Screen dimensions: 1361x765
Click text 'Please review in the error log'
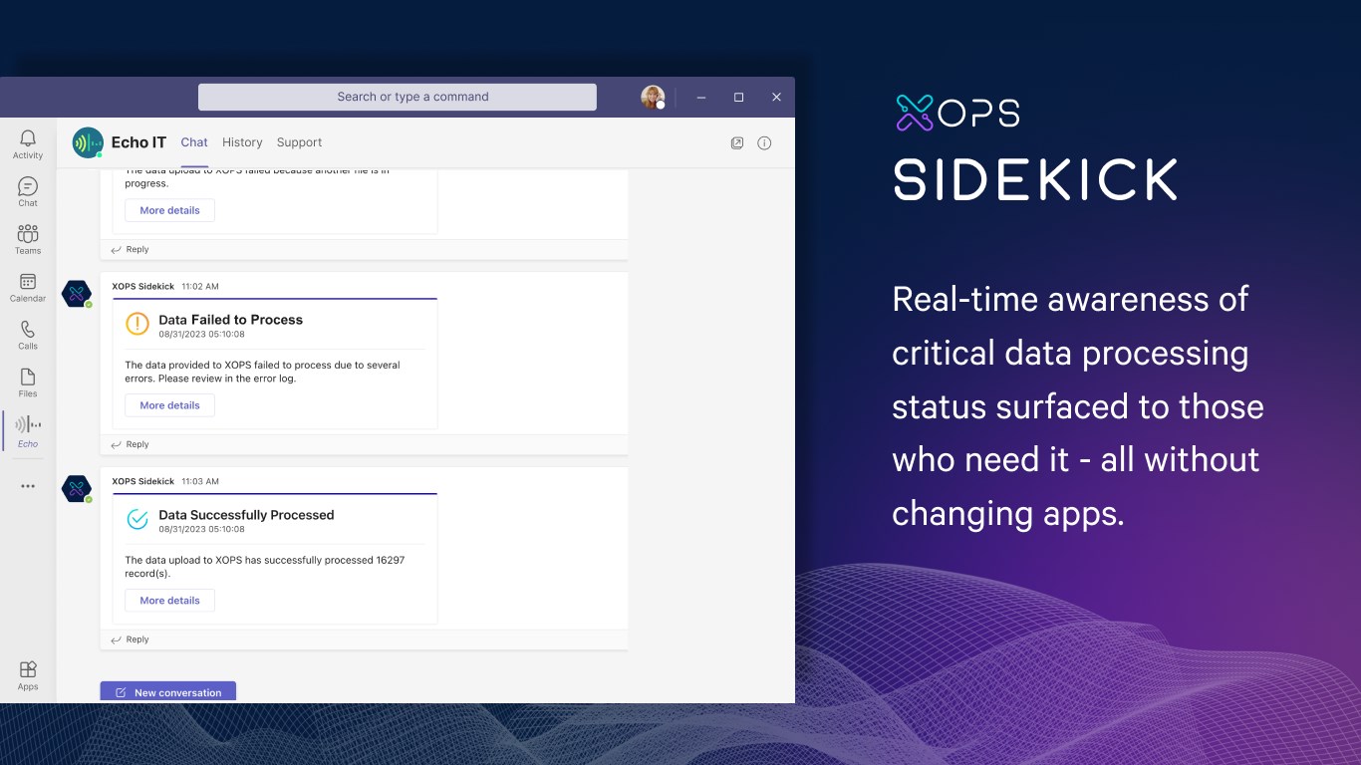pos(227,379)
